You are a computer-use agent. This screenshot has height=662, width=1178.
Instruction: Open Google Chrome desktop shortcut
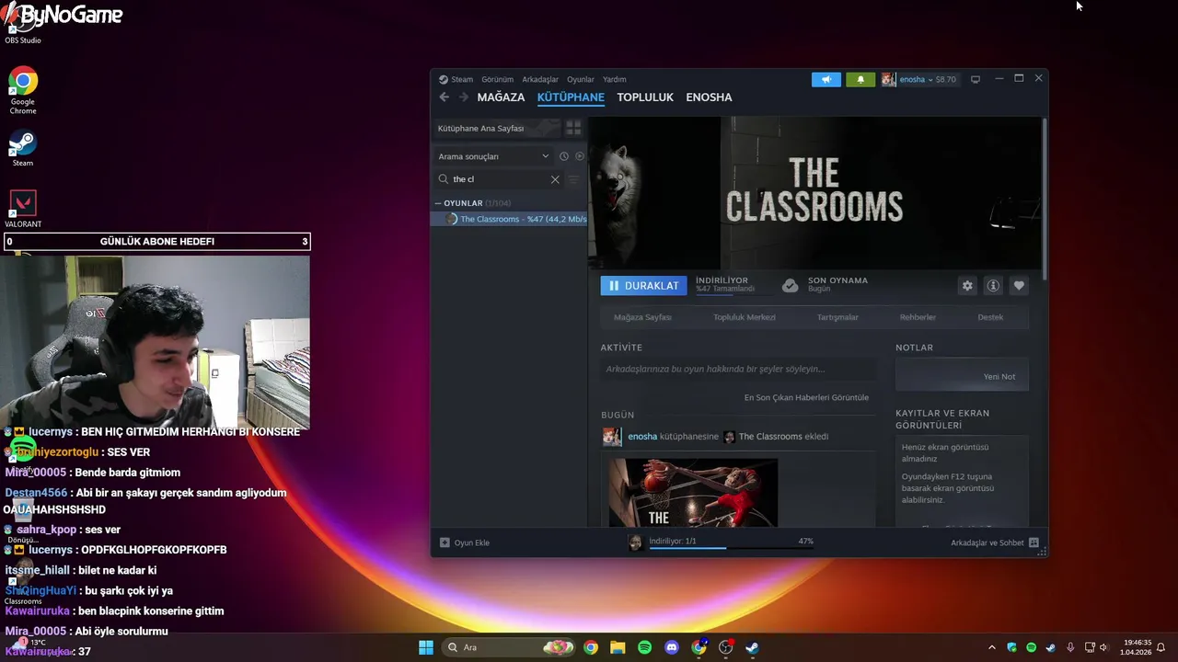click(x=23, y=90)
